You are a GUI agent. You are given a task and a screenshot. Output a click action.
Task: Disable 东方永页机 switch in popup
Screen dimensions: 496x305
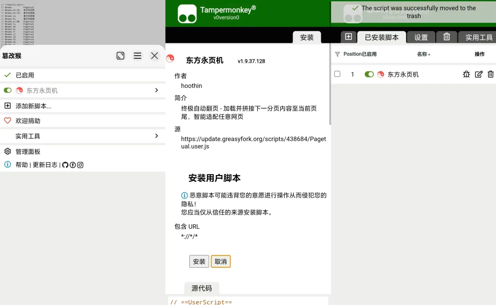pos(8,90)
